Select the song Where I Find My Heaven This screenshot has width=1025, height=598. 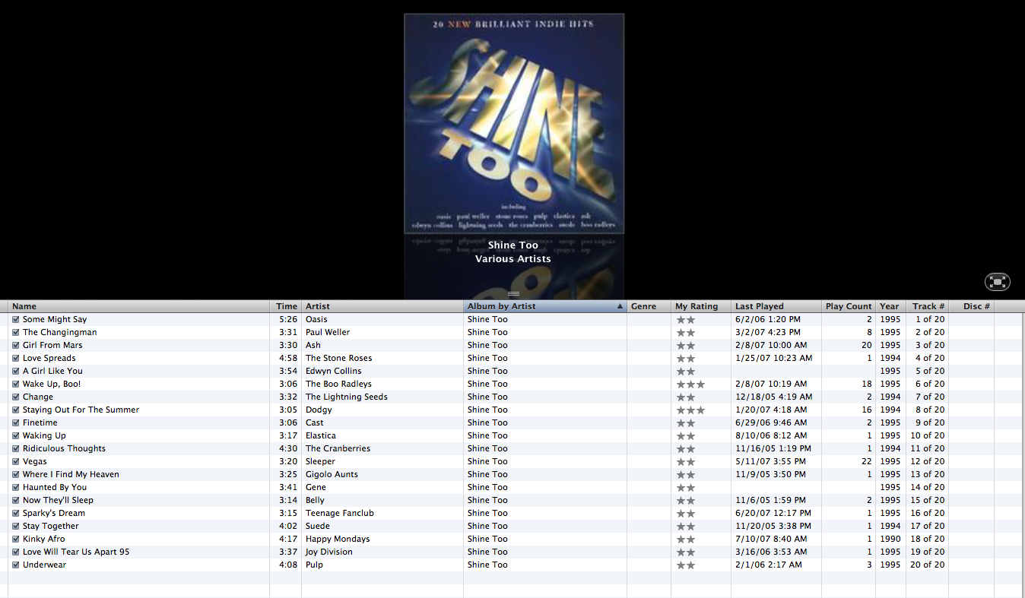point(71,474)
